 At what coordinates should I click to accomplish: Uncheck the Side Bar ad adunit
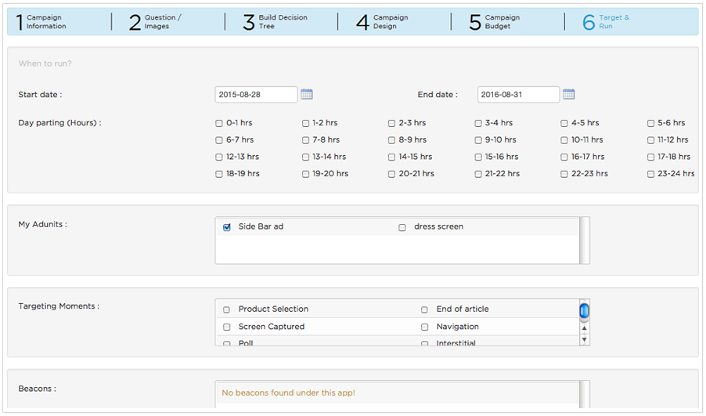(x=227, y=227)
